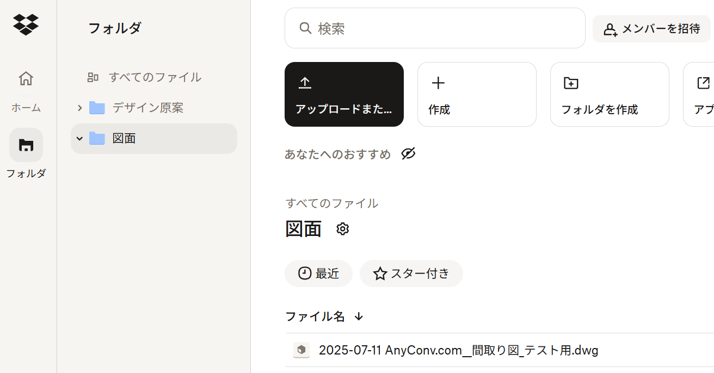Go to ホーム in the sidebar
Image resolution: width=714 pixels, height=373 pixels.
26,79
